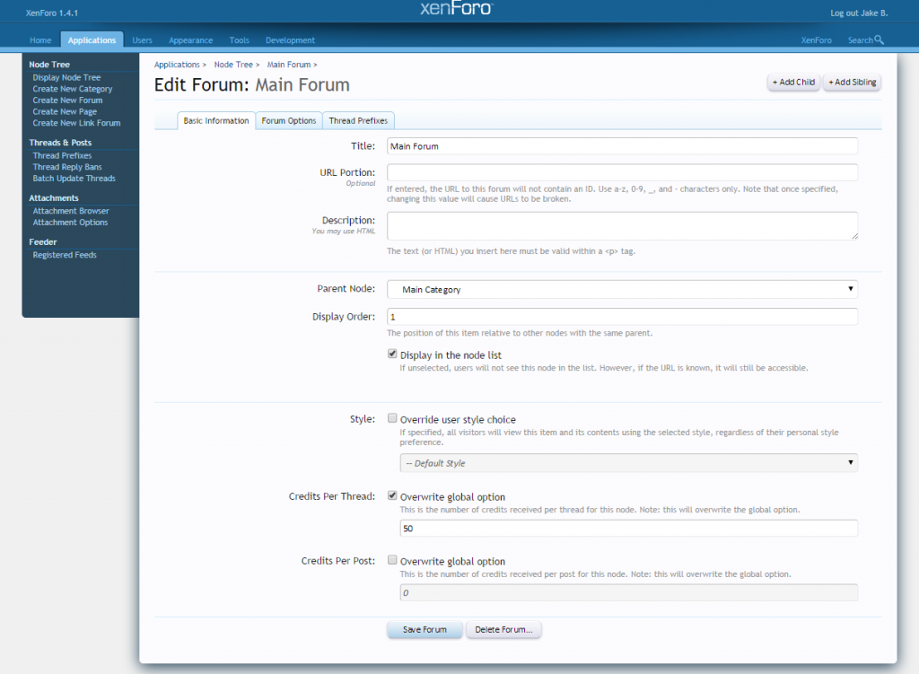Switch to Forum Options tab
Screen dimensions: 919x674
tap(288, 120)
